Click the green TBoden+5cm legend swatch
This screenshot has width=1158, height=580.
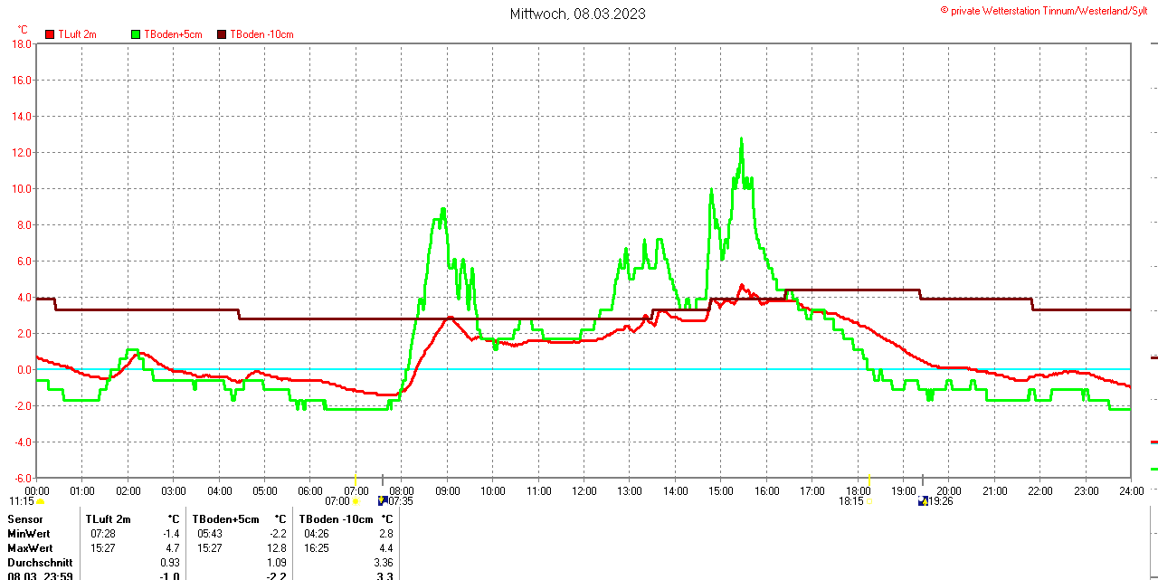[137, 34]
